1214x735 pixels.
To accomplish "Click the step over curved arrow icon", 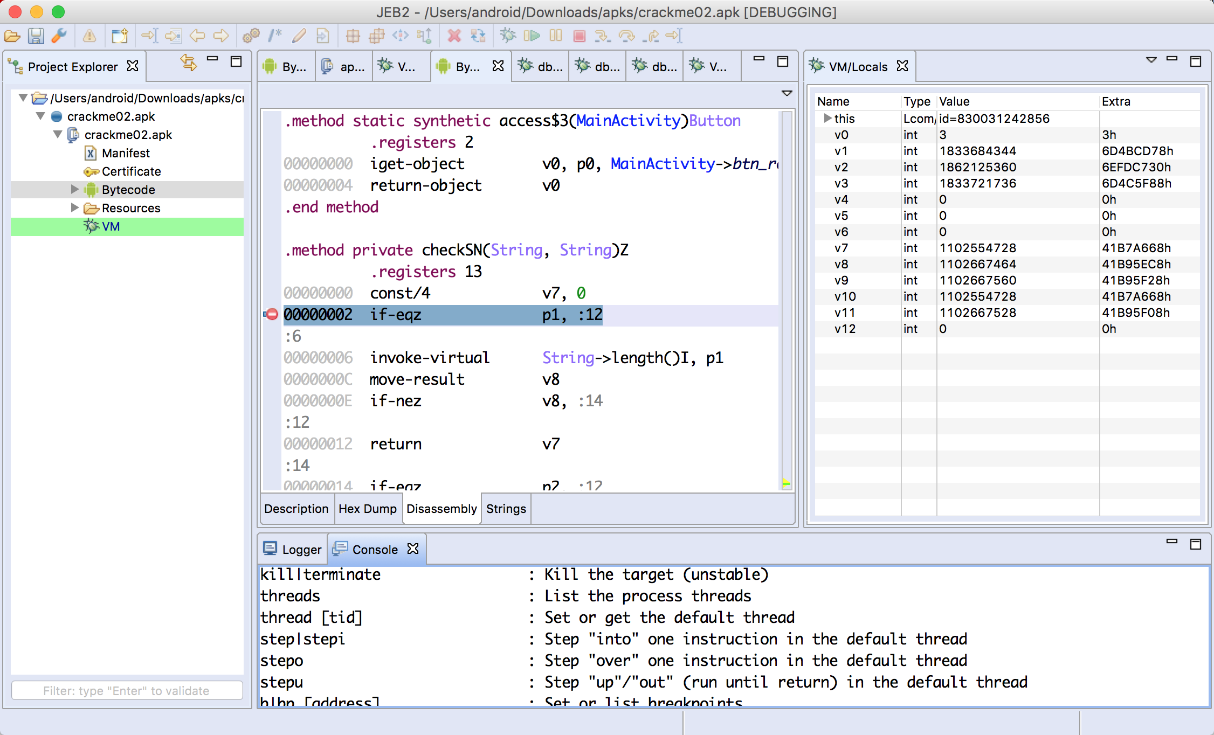I will [626, 36].
